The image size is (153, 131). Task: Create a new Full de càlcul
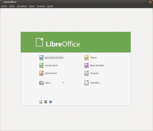coord(52,65)
